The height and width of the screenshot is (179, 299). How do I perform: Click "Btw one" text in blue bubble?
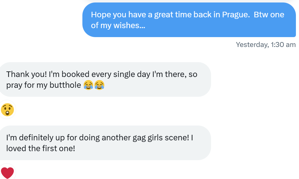tap(269, 15)
